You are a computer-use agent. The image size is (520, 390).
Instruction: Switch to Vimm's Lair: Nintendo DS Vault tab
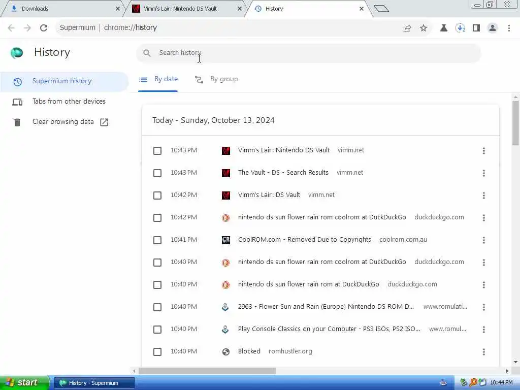(x=184, y=9)
